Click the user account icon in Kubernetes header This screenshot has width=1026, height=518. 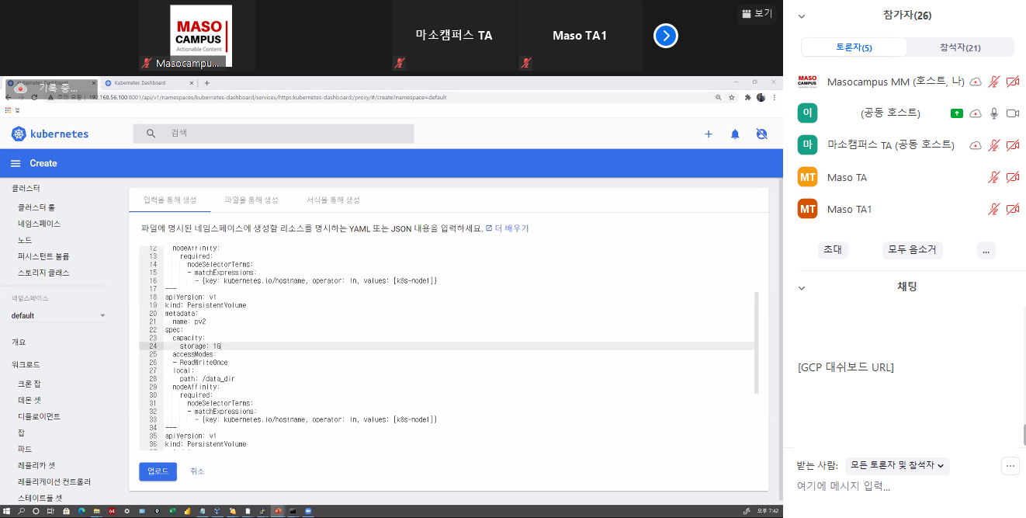click(x=761, y=134)
